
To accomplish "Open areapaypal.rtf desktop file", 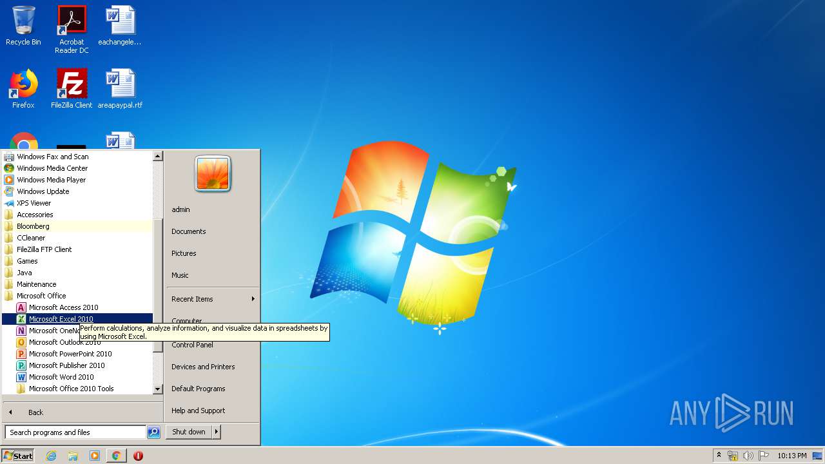I will [x=120, y=89].
